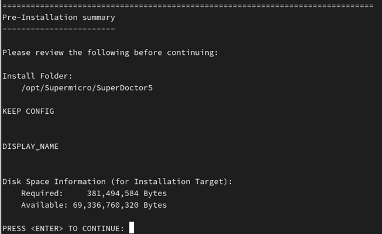
Task: Click the Pre-Installation summary heading
Action: pyautogui.click(x=58, y=18)
